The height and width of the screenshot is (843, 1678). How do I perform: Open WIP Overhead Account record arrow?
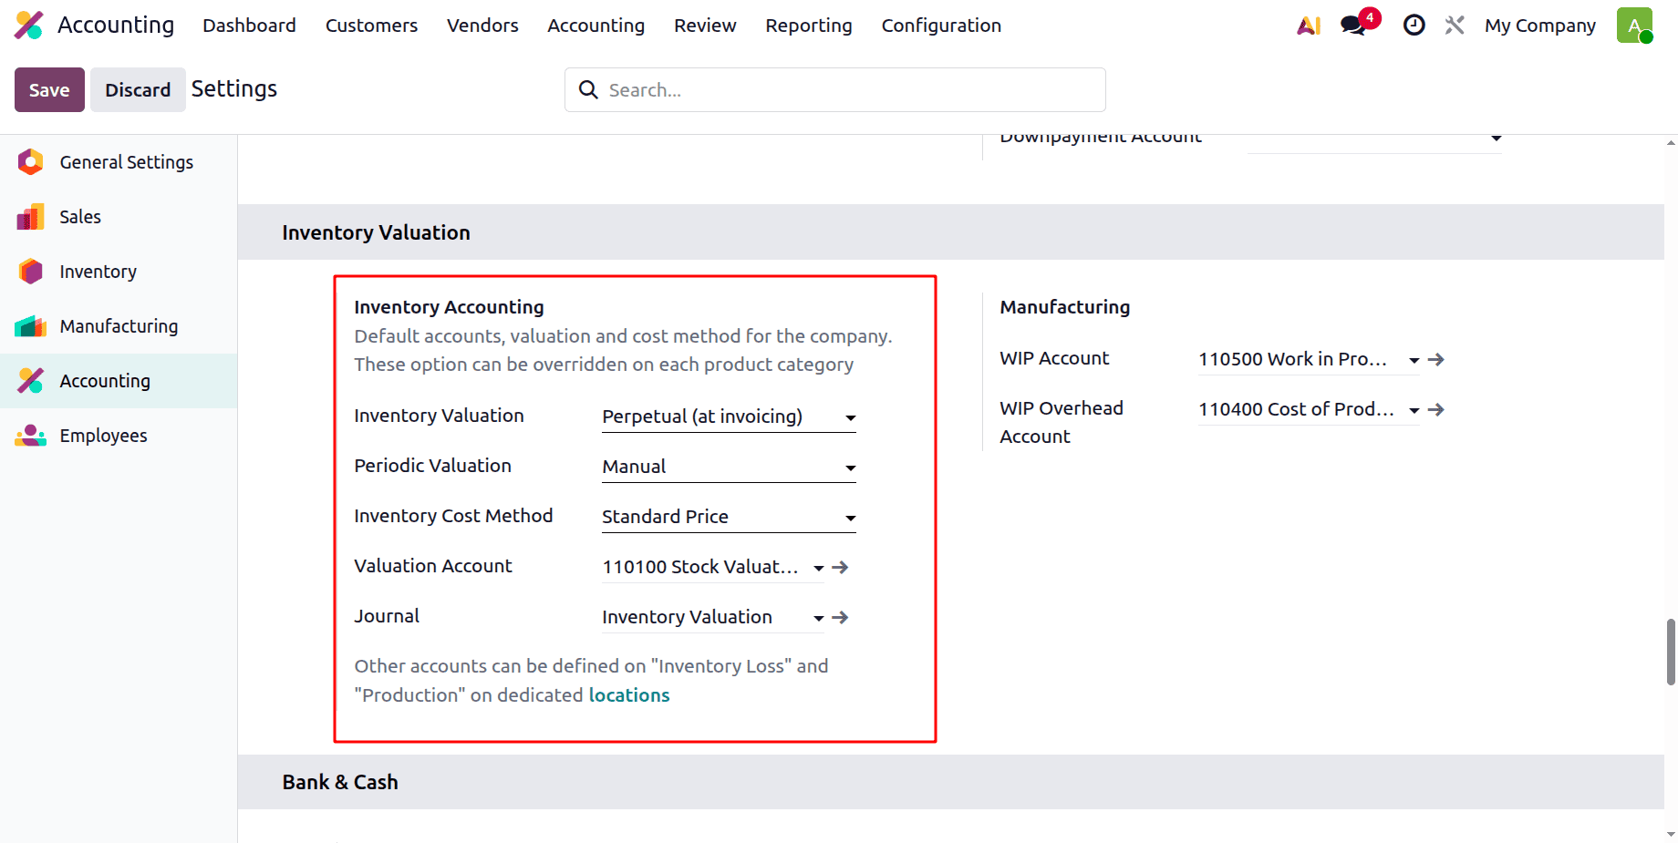1436,409
